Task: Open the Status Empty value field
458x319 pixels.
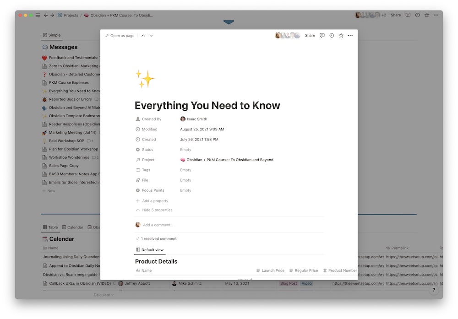Action: 185,149
